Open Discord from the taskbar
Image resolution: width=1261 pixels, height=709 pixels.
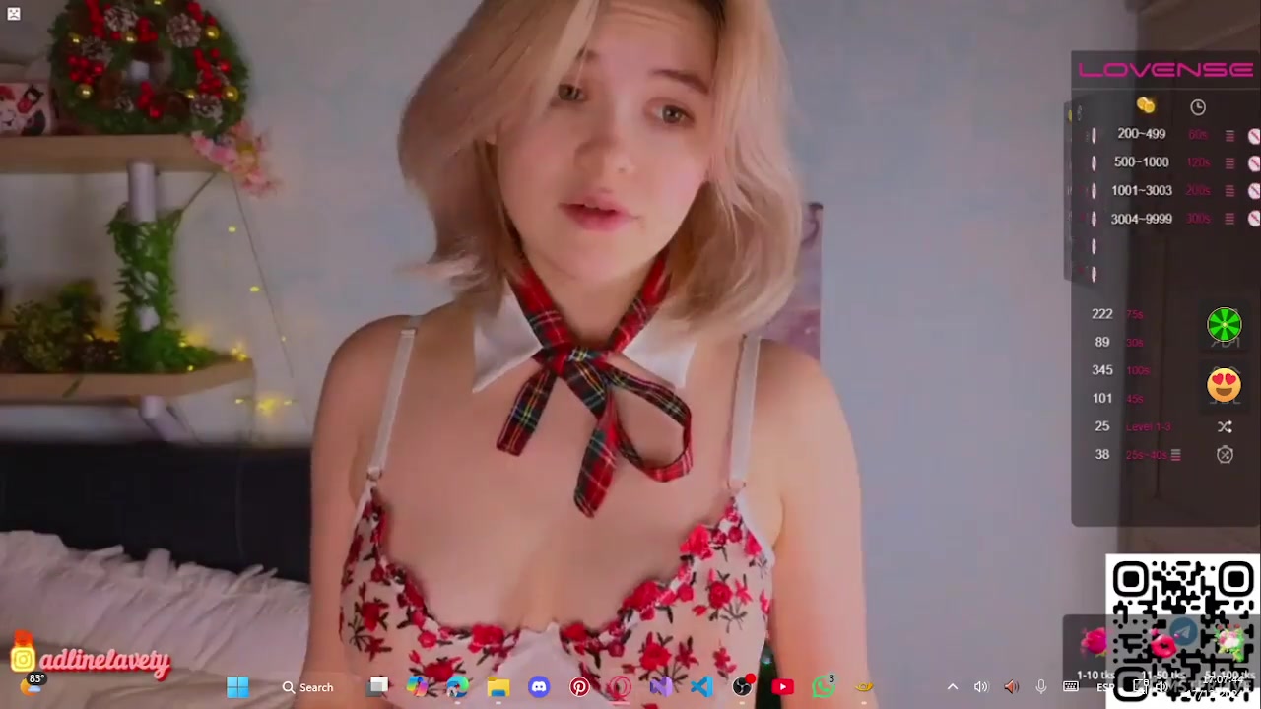pyautogui.click(x=539, y=687)
